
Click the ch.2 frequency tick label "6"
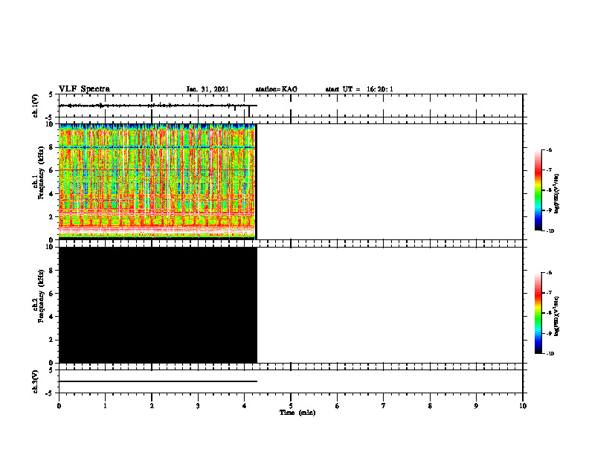(x=52, y=294)
